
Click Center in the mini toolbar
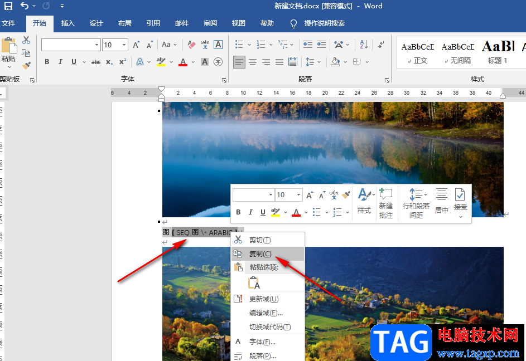click(441, 201)
